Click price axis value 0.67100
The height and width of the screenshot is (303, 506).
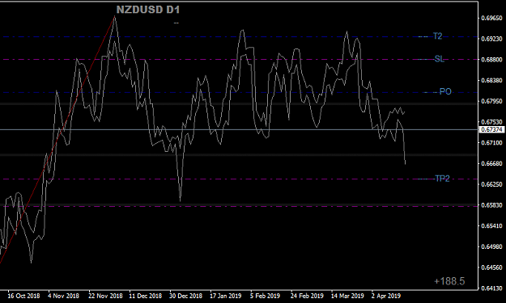click(491, 143)
